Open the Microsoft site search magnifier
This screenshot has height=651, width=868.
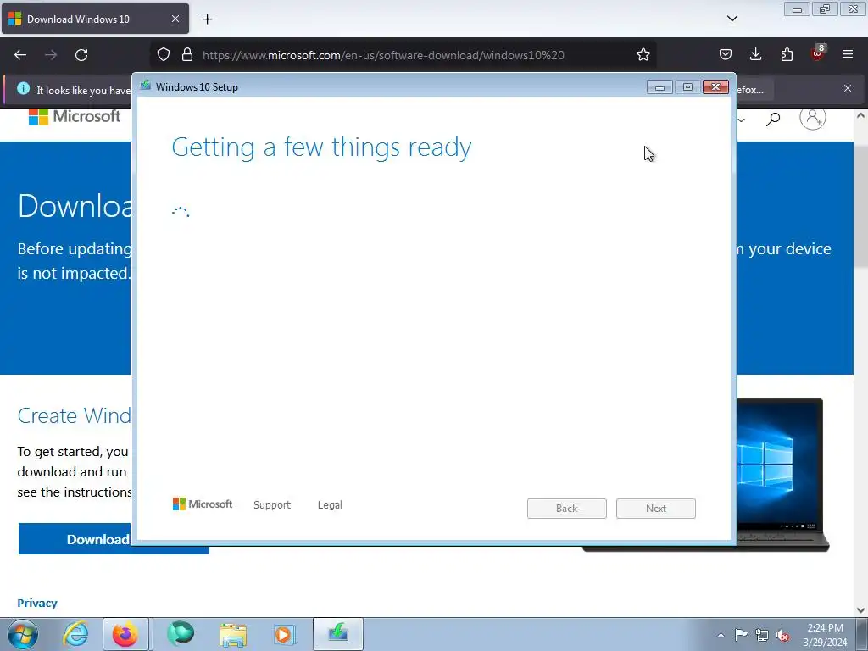[773, 119]
